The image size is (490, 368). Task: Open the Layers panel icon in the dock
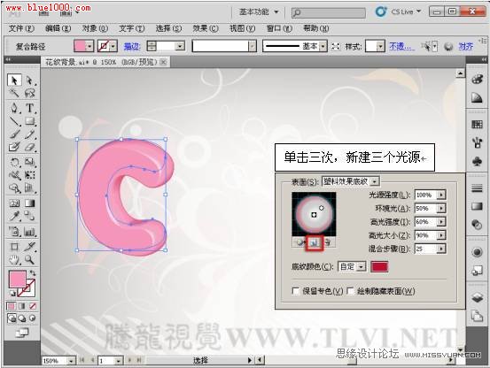click(477, 297)
